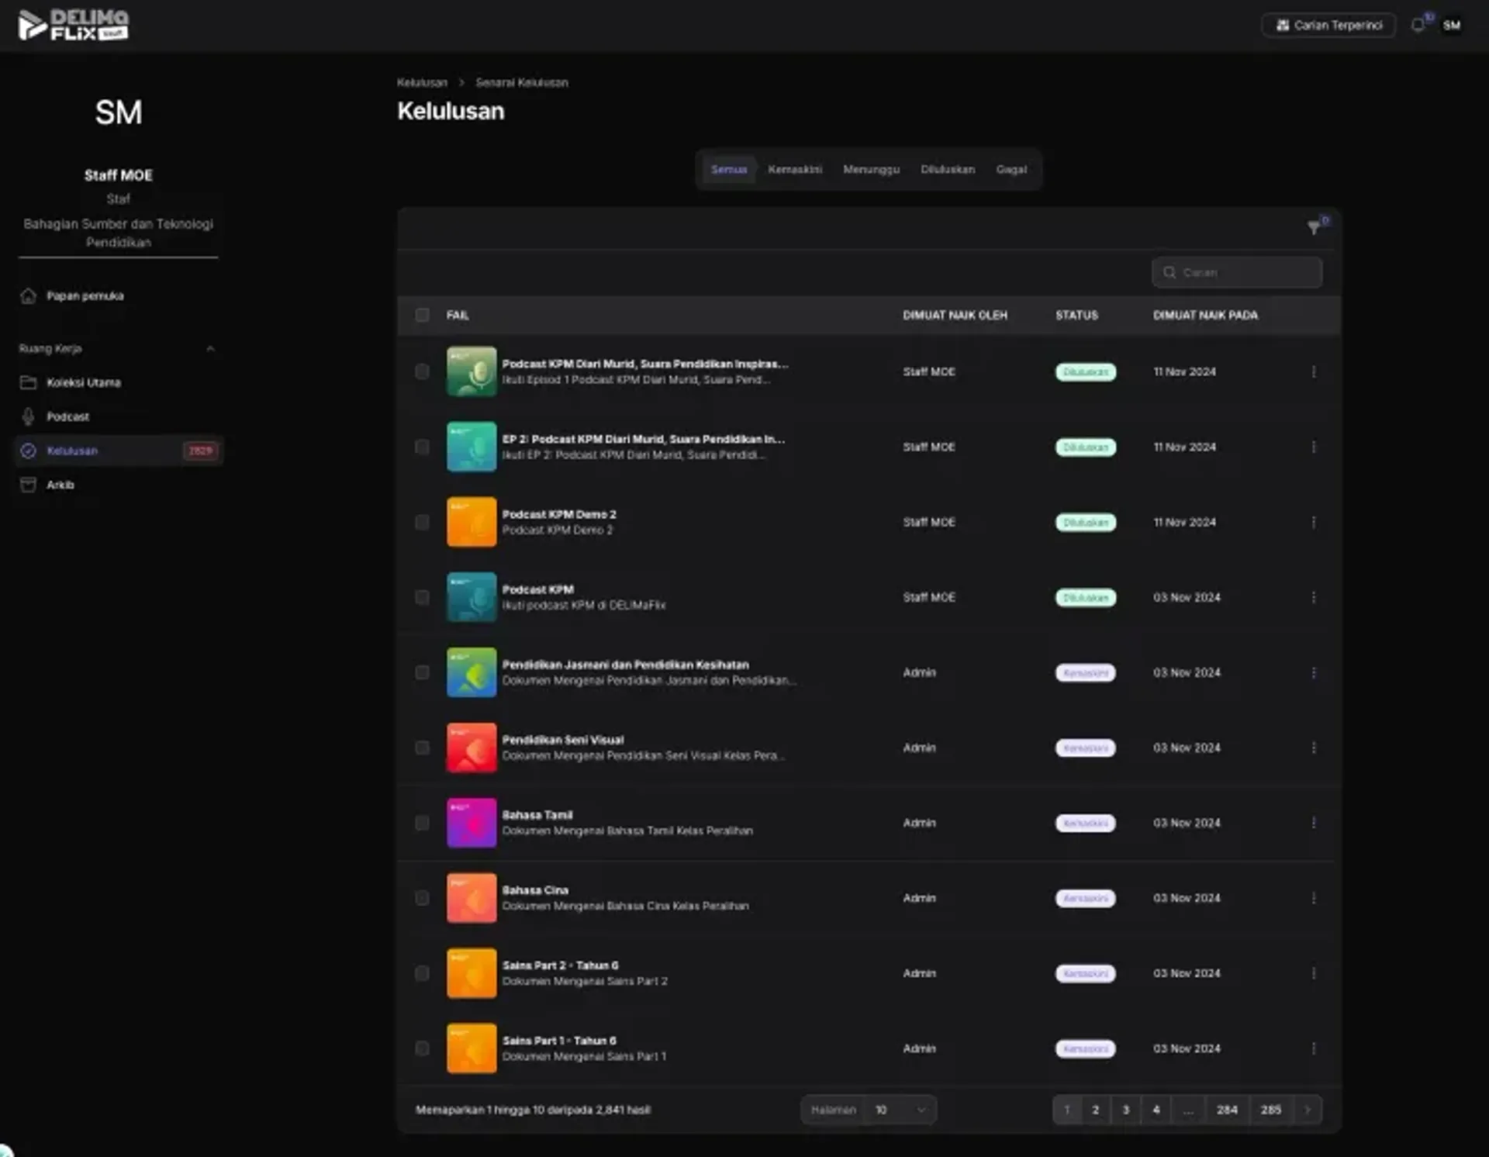Screen dimensions: 1489x1157
Task: Click the 2829 count badge on Kelulusan
Action: coord(200,451)
